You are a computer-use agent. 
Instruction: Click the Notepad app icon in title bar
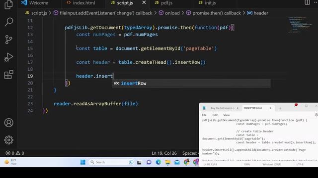[204, 108]
